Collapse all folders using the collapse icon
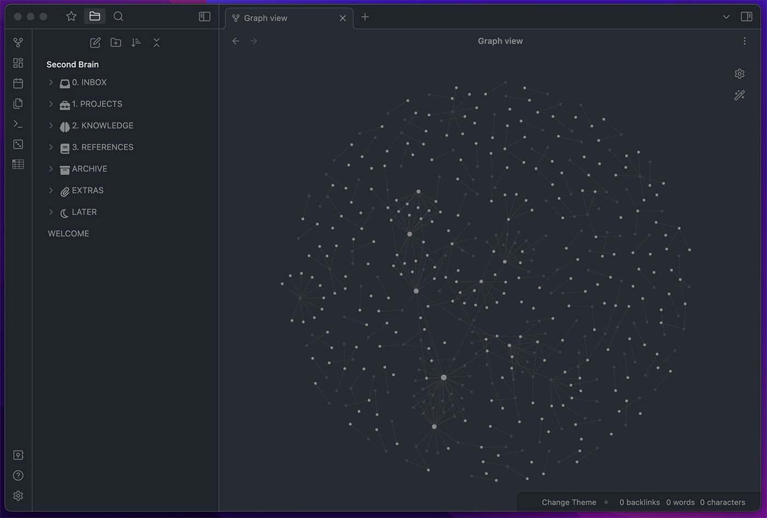Viewport: 767px width, 518px height. [x=157, y=42]
